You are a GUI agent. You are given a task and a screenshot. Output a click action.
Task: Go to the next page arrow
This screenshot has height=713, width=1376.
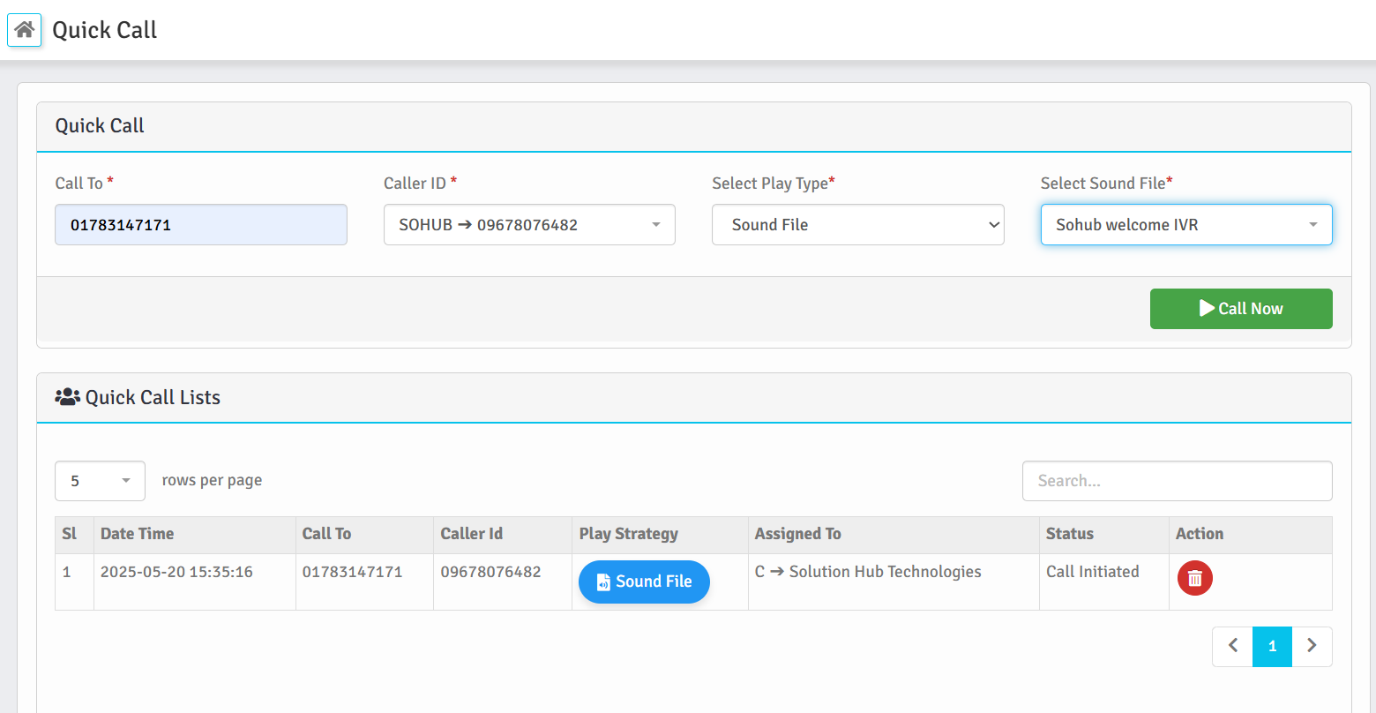point(1312,646)
